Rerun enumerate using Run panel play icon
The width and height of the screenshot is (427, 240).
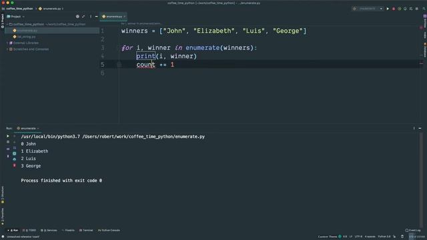8,136
